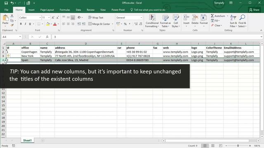Toggle align text left
The width and height of the screenshot is (264, 148).
[64, 24]
